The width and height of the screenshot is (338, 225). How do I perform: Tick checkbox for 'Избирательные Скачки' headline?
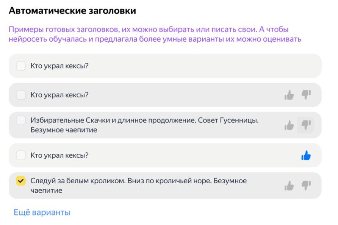point(21,120)
